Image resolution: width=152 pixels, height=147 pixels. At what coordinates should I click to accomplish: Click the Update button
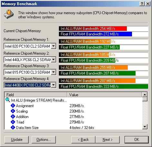[x=17, y=140]
